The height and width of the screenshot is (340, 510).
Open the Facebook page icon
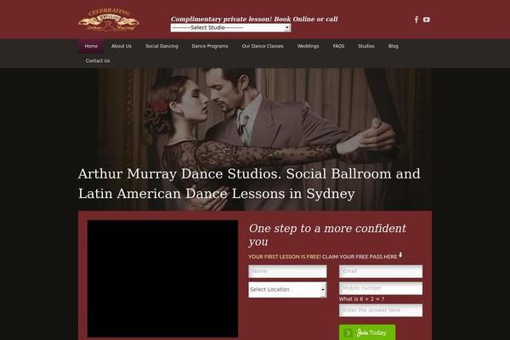(416, 20)
